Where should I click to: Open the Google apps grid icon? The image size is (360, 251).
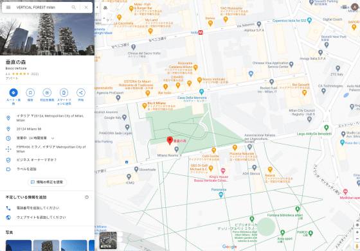pos(344,7)
